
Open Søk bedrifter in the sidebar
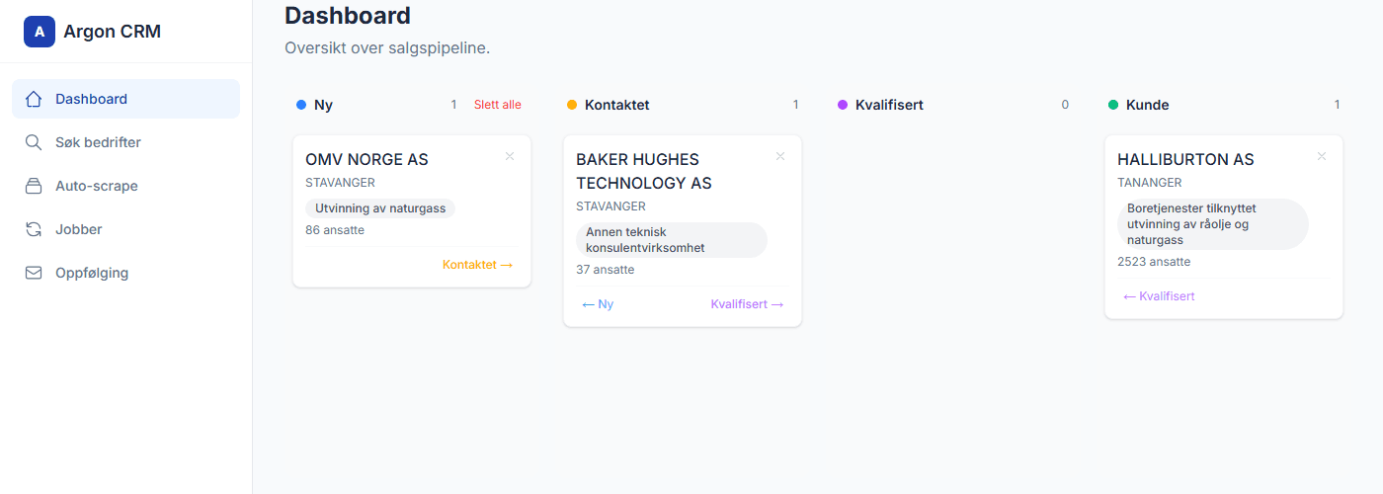125,142
